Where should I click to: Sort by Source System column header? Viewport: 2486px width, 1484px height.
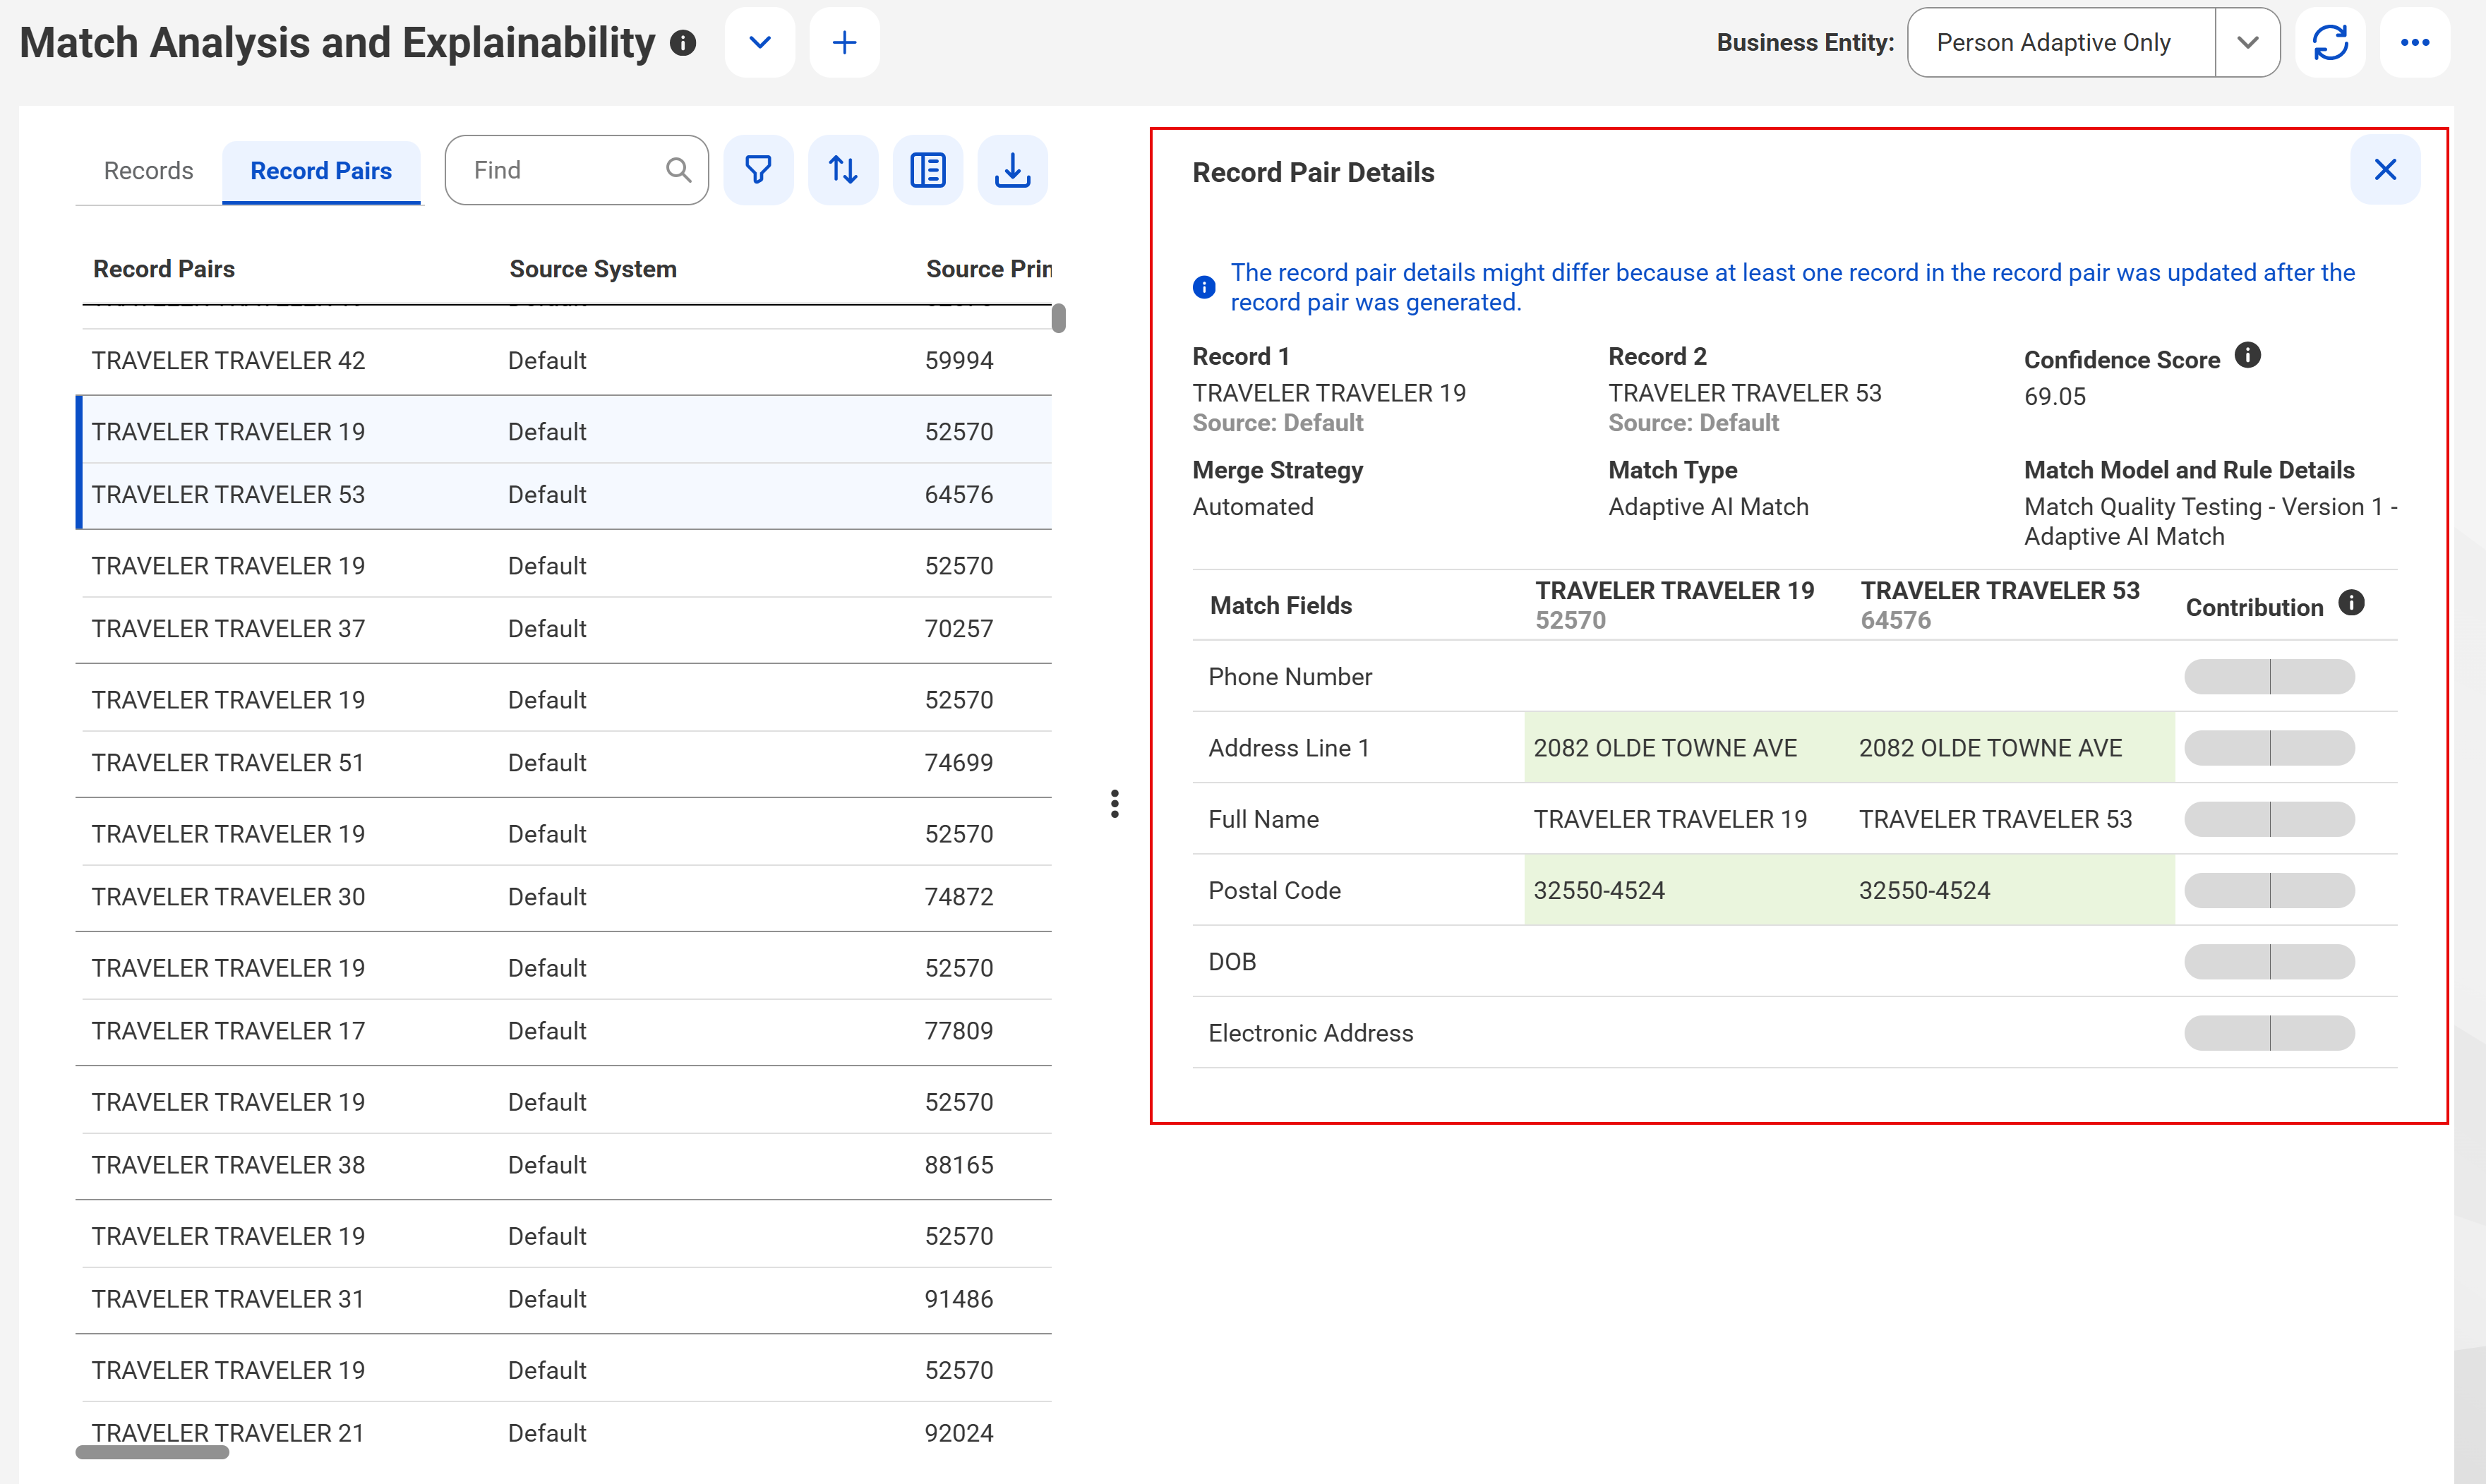coord(593,269)
